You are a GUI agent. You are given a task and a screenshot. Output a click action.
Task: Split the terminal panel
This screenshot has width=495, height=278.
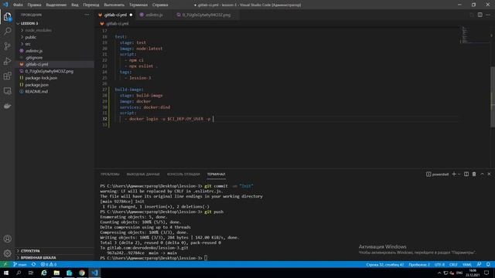(x=466, y=174)
